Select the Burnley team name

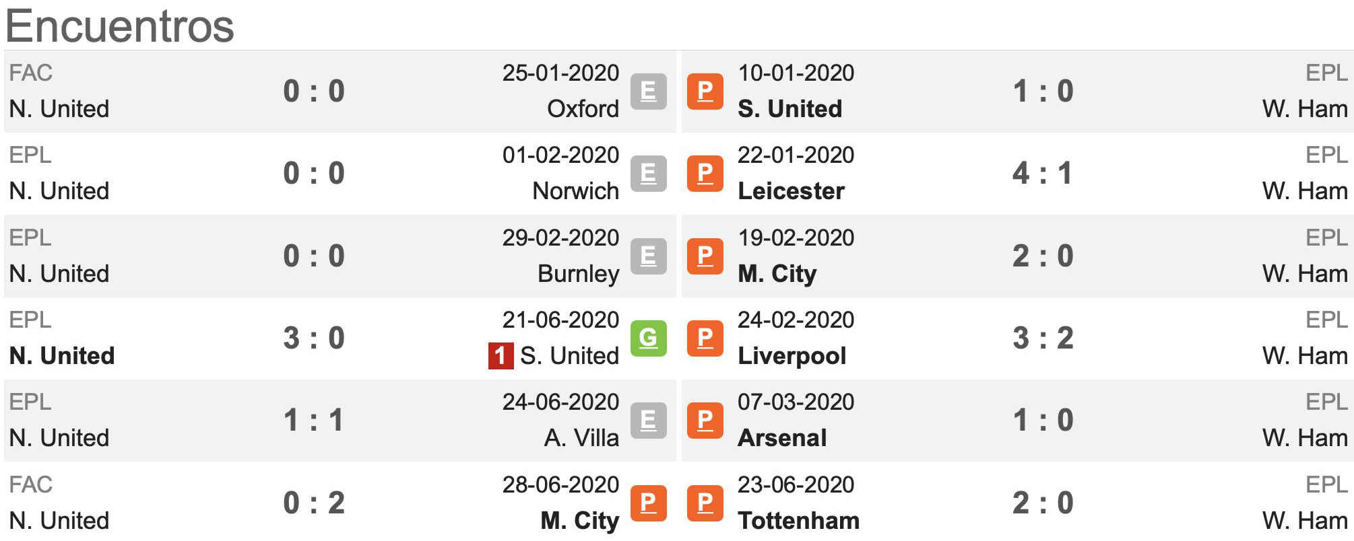pyautogui.click(x=578, y=274)
